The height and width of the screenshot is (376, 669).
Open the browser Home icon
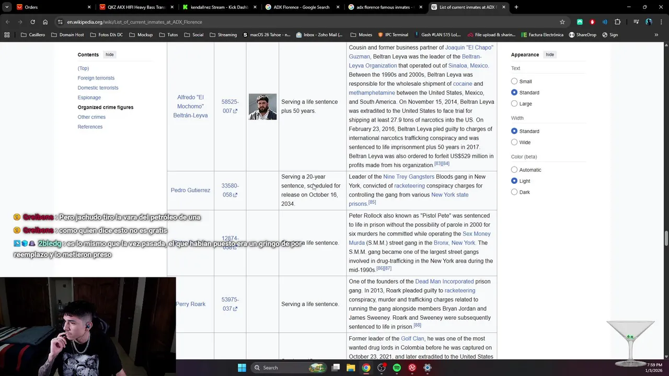point(45,22)
